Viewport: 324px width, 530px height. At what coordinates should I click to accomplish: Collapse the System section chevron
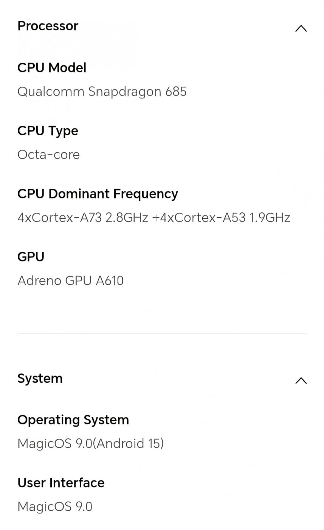coord(301,380)
